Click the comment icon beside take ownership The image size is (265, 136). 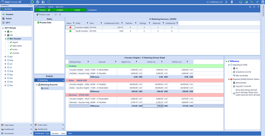pyautogui.click(x=234, y=76)
